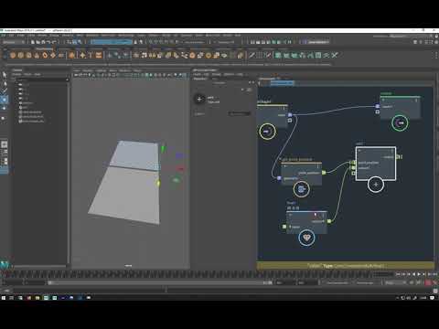Click the green output port of get_point_position
The image size is (439, 329).
coord(324,173)
